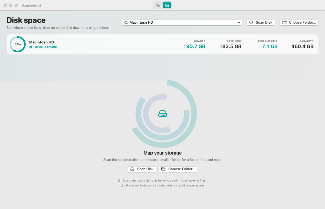
Task: Click the Macintosh HD name in summary card
Action: pyautogui.click(x=42, y=42)
